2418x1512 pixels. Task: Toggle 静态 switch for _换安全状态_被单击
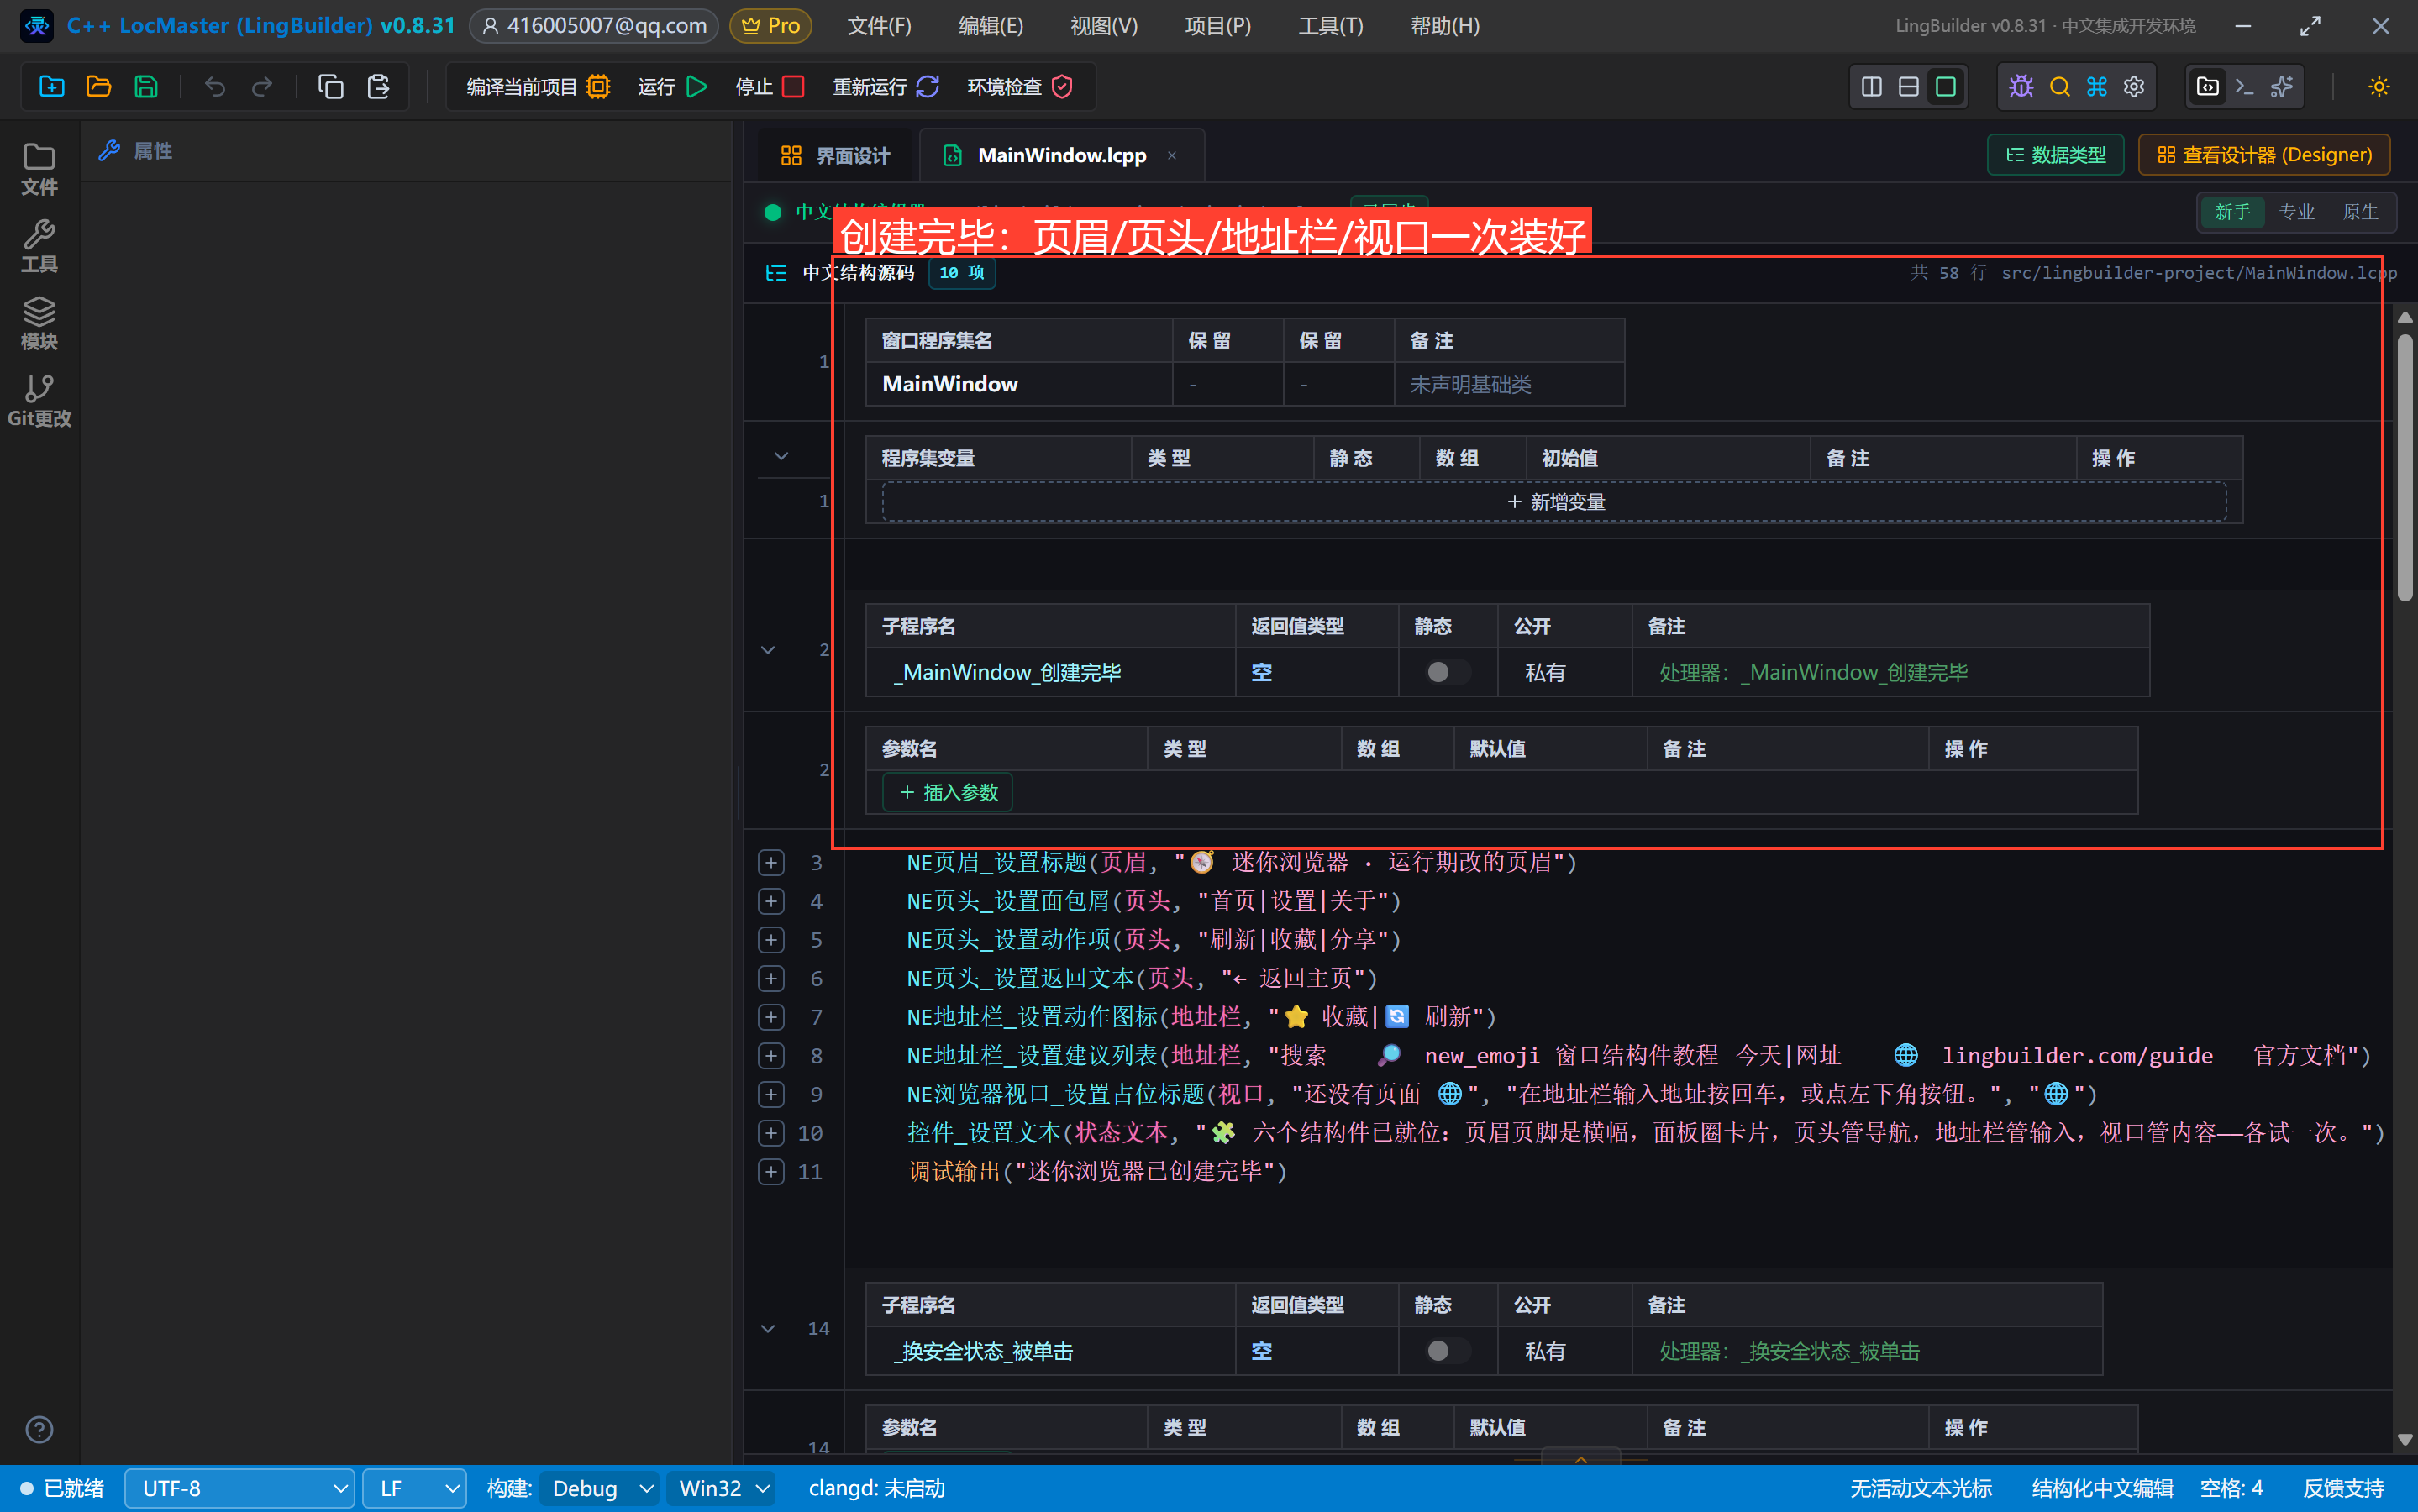coord(1446,1351)
